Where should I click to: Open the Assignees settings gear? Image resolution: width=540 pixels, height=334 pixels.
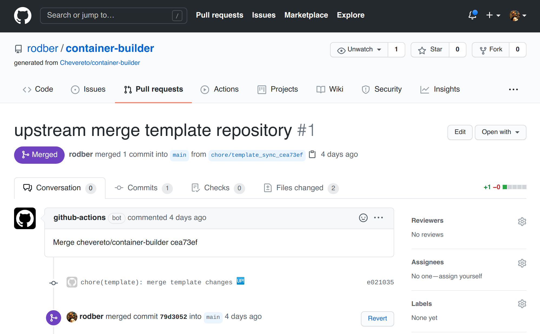(x=522, y=263)
